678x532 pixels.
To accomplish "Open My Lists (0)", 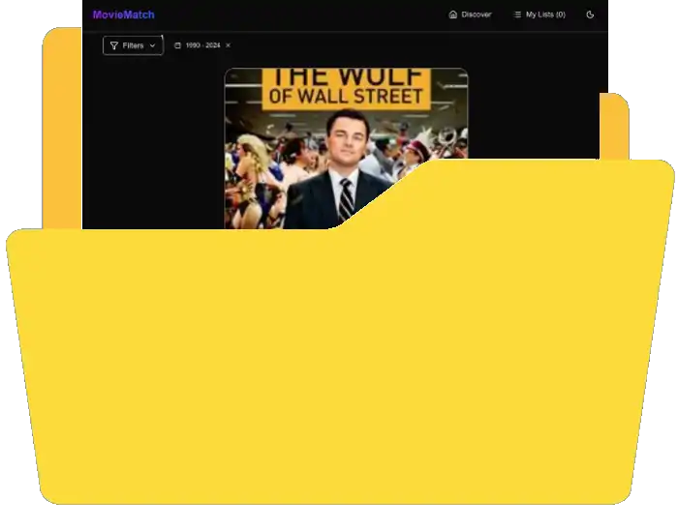I will pos(539,15).
